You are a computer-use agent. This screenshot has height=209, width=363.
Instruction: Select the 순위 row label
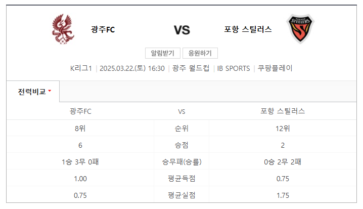[181, 129]
